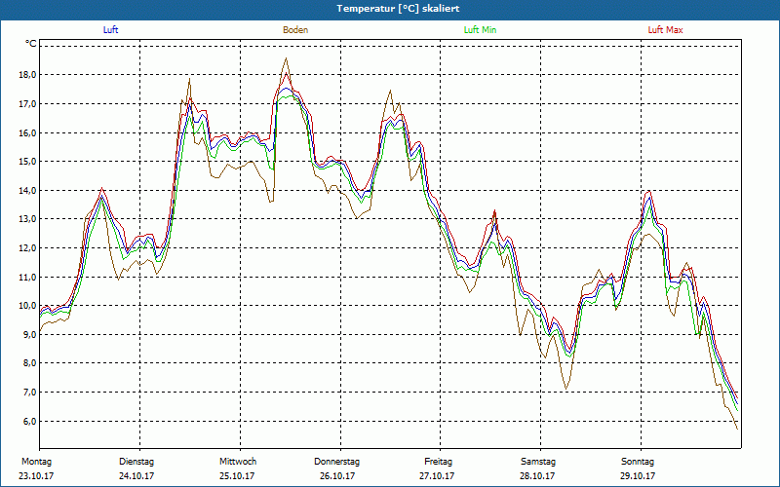Click the red "Luft Max" legend label
This screenshot has width=780, height=487.
(665, 30)
